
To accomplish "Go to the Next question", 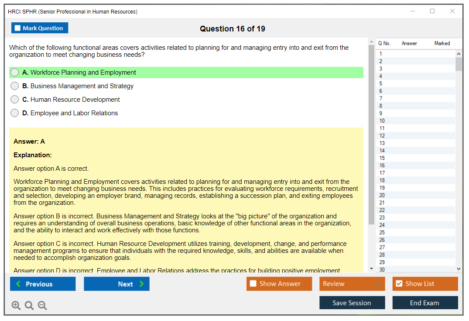I will pyautogui.click(x=116, y=284).
